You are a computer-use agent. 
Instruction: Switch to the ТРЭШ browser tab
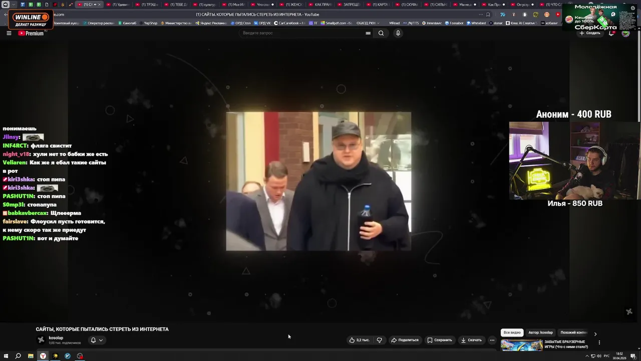pyautogui.click(x=147, y=5)
